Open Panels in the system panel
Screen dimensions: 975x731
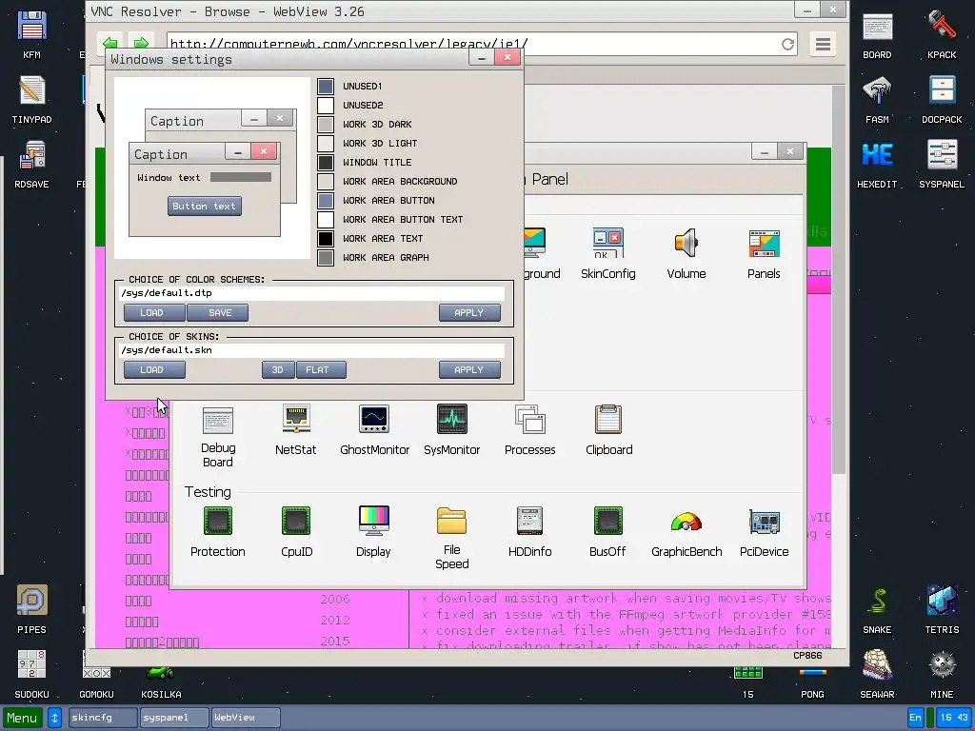[x=764, y=253]
